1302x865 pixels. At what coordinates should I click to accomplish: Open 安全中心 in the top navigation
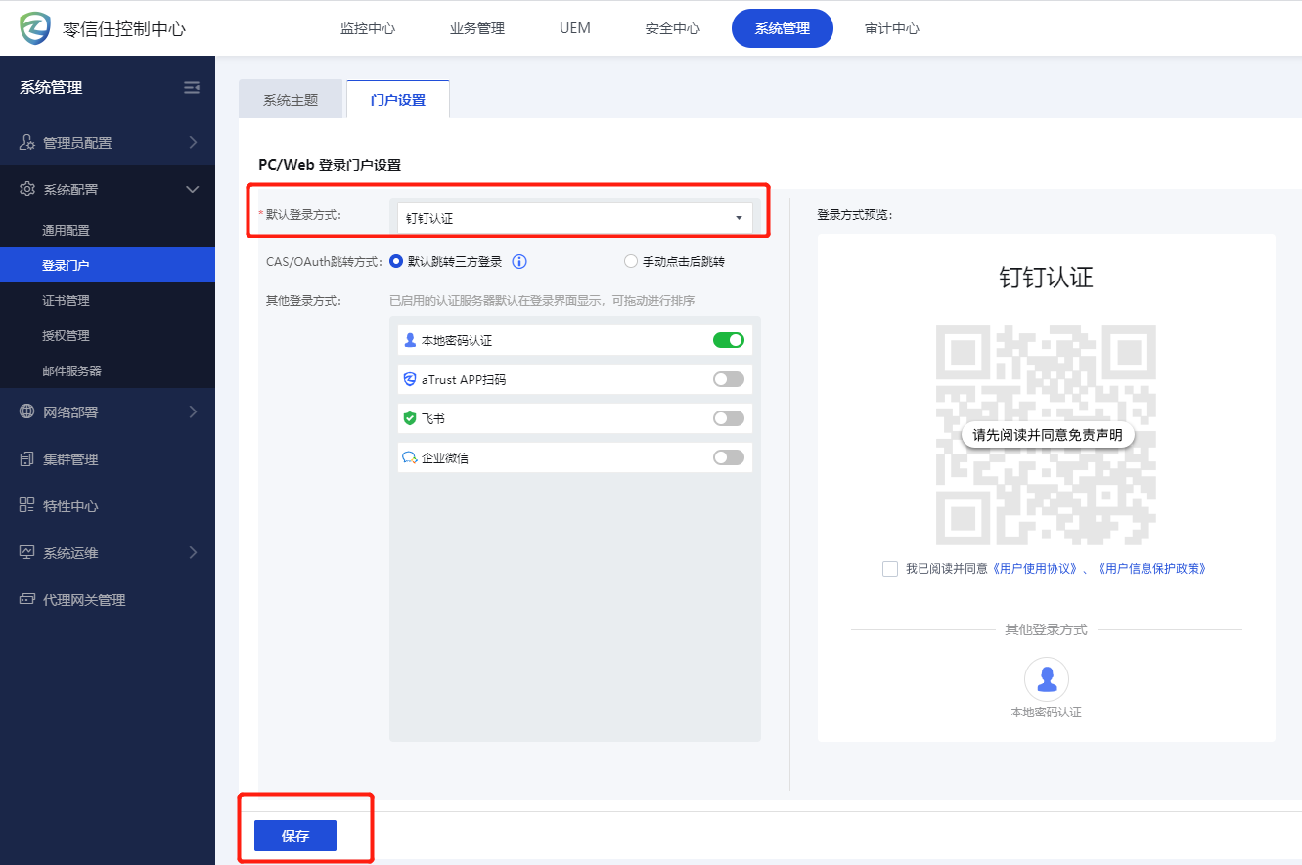click(x=673, y=28)
